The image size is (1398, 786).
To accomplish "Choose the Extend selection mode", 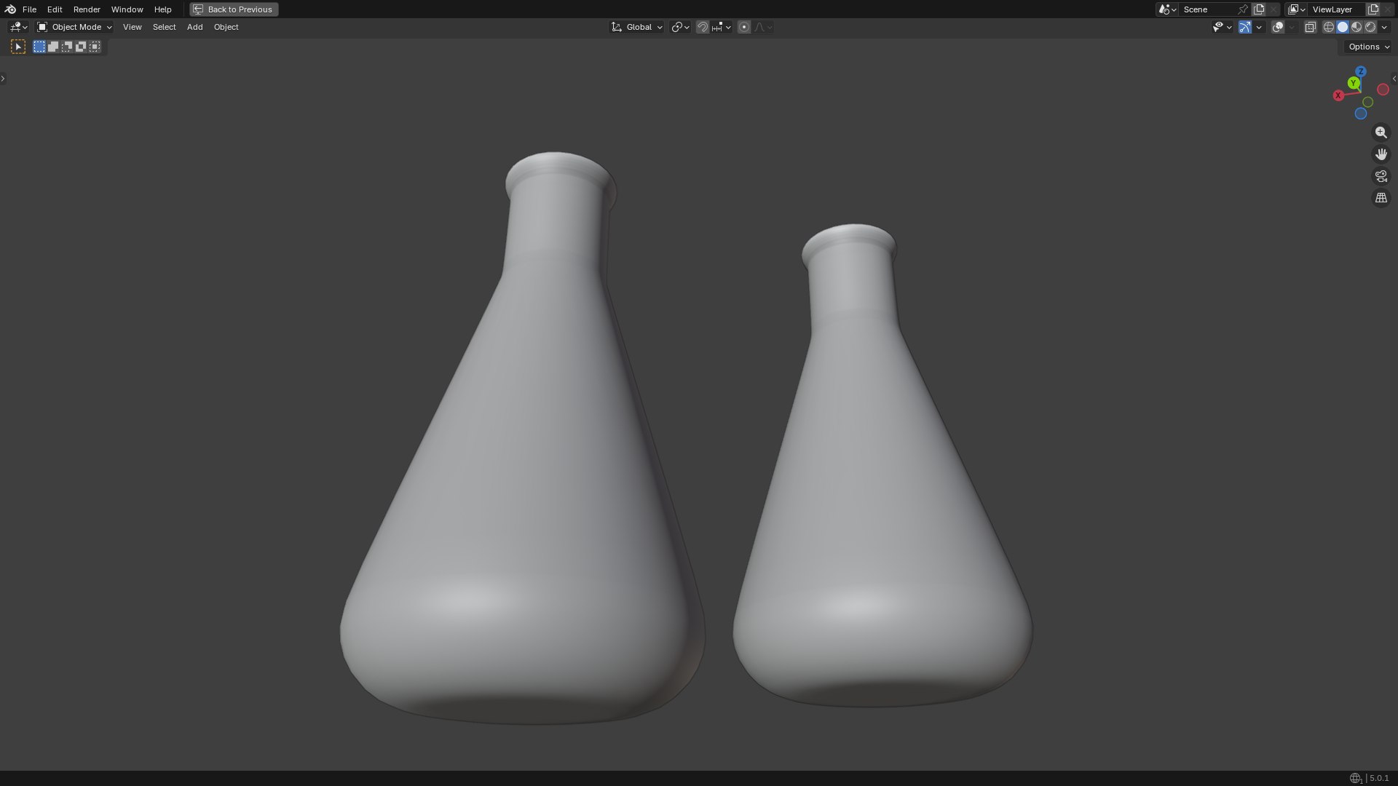I will point(53,47).
